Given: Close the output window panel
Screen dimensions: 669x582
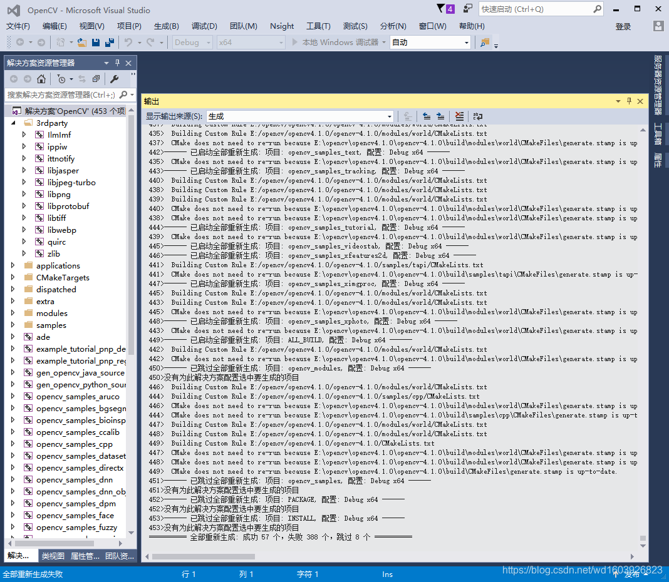Looking at the screenshot, I should coord(640,101).
